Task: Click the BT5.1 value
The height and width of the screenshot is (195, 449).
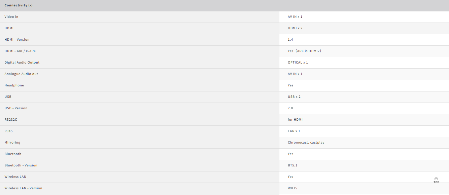Action: pyautogui.click(x=292, y=165)
